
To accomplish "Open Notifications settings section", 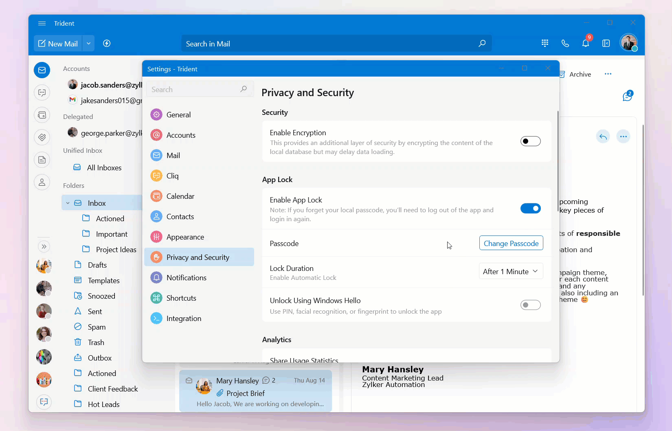I will 199,277.
